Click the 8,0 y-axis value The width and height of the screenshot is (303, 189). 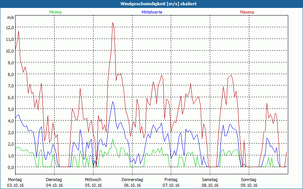(x=11, y=74)
